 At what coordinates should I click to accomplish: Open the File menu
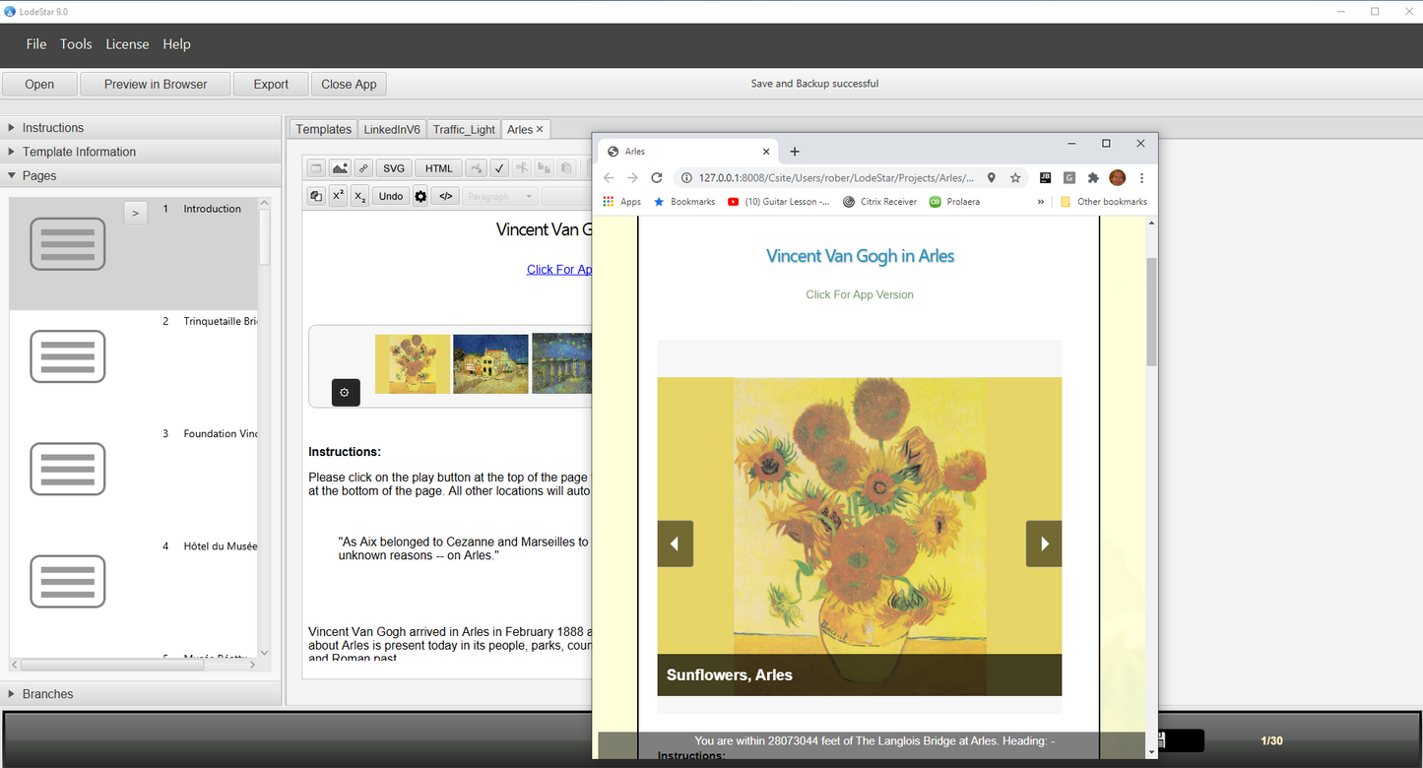36,44
